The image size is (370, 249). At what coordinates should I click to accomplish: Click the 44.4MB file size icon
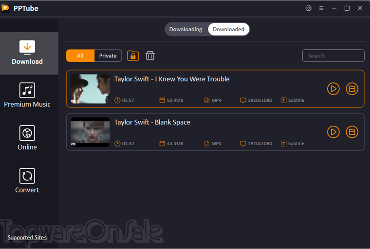(x=162, y=144)
